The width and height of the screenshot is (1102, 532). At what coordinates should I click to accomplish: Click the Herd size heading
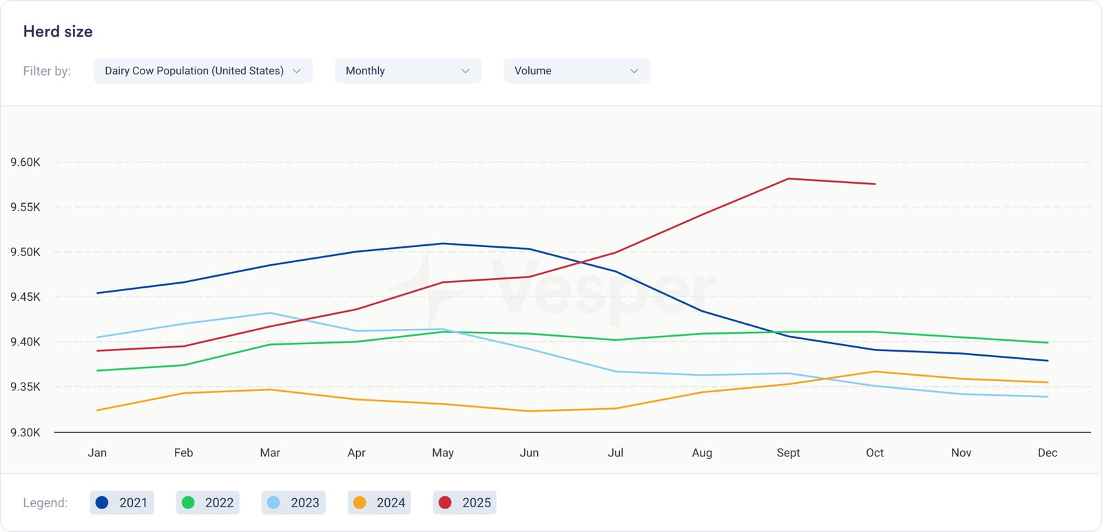click(58, 32)
